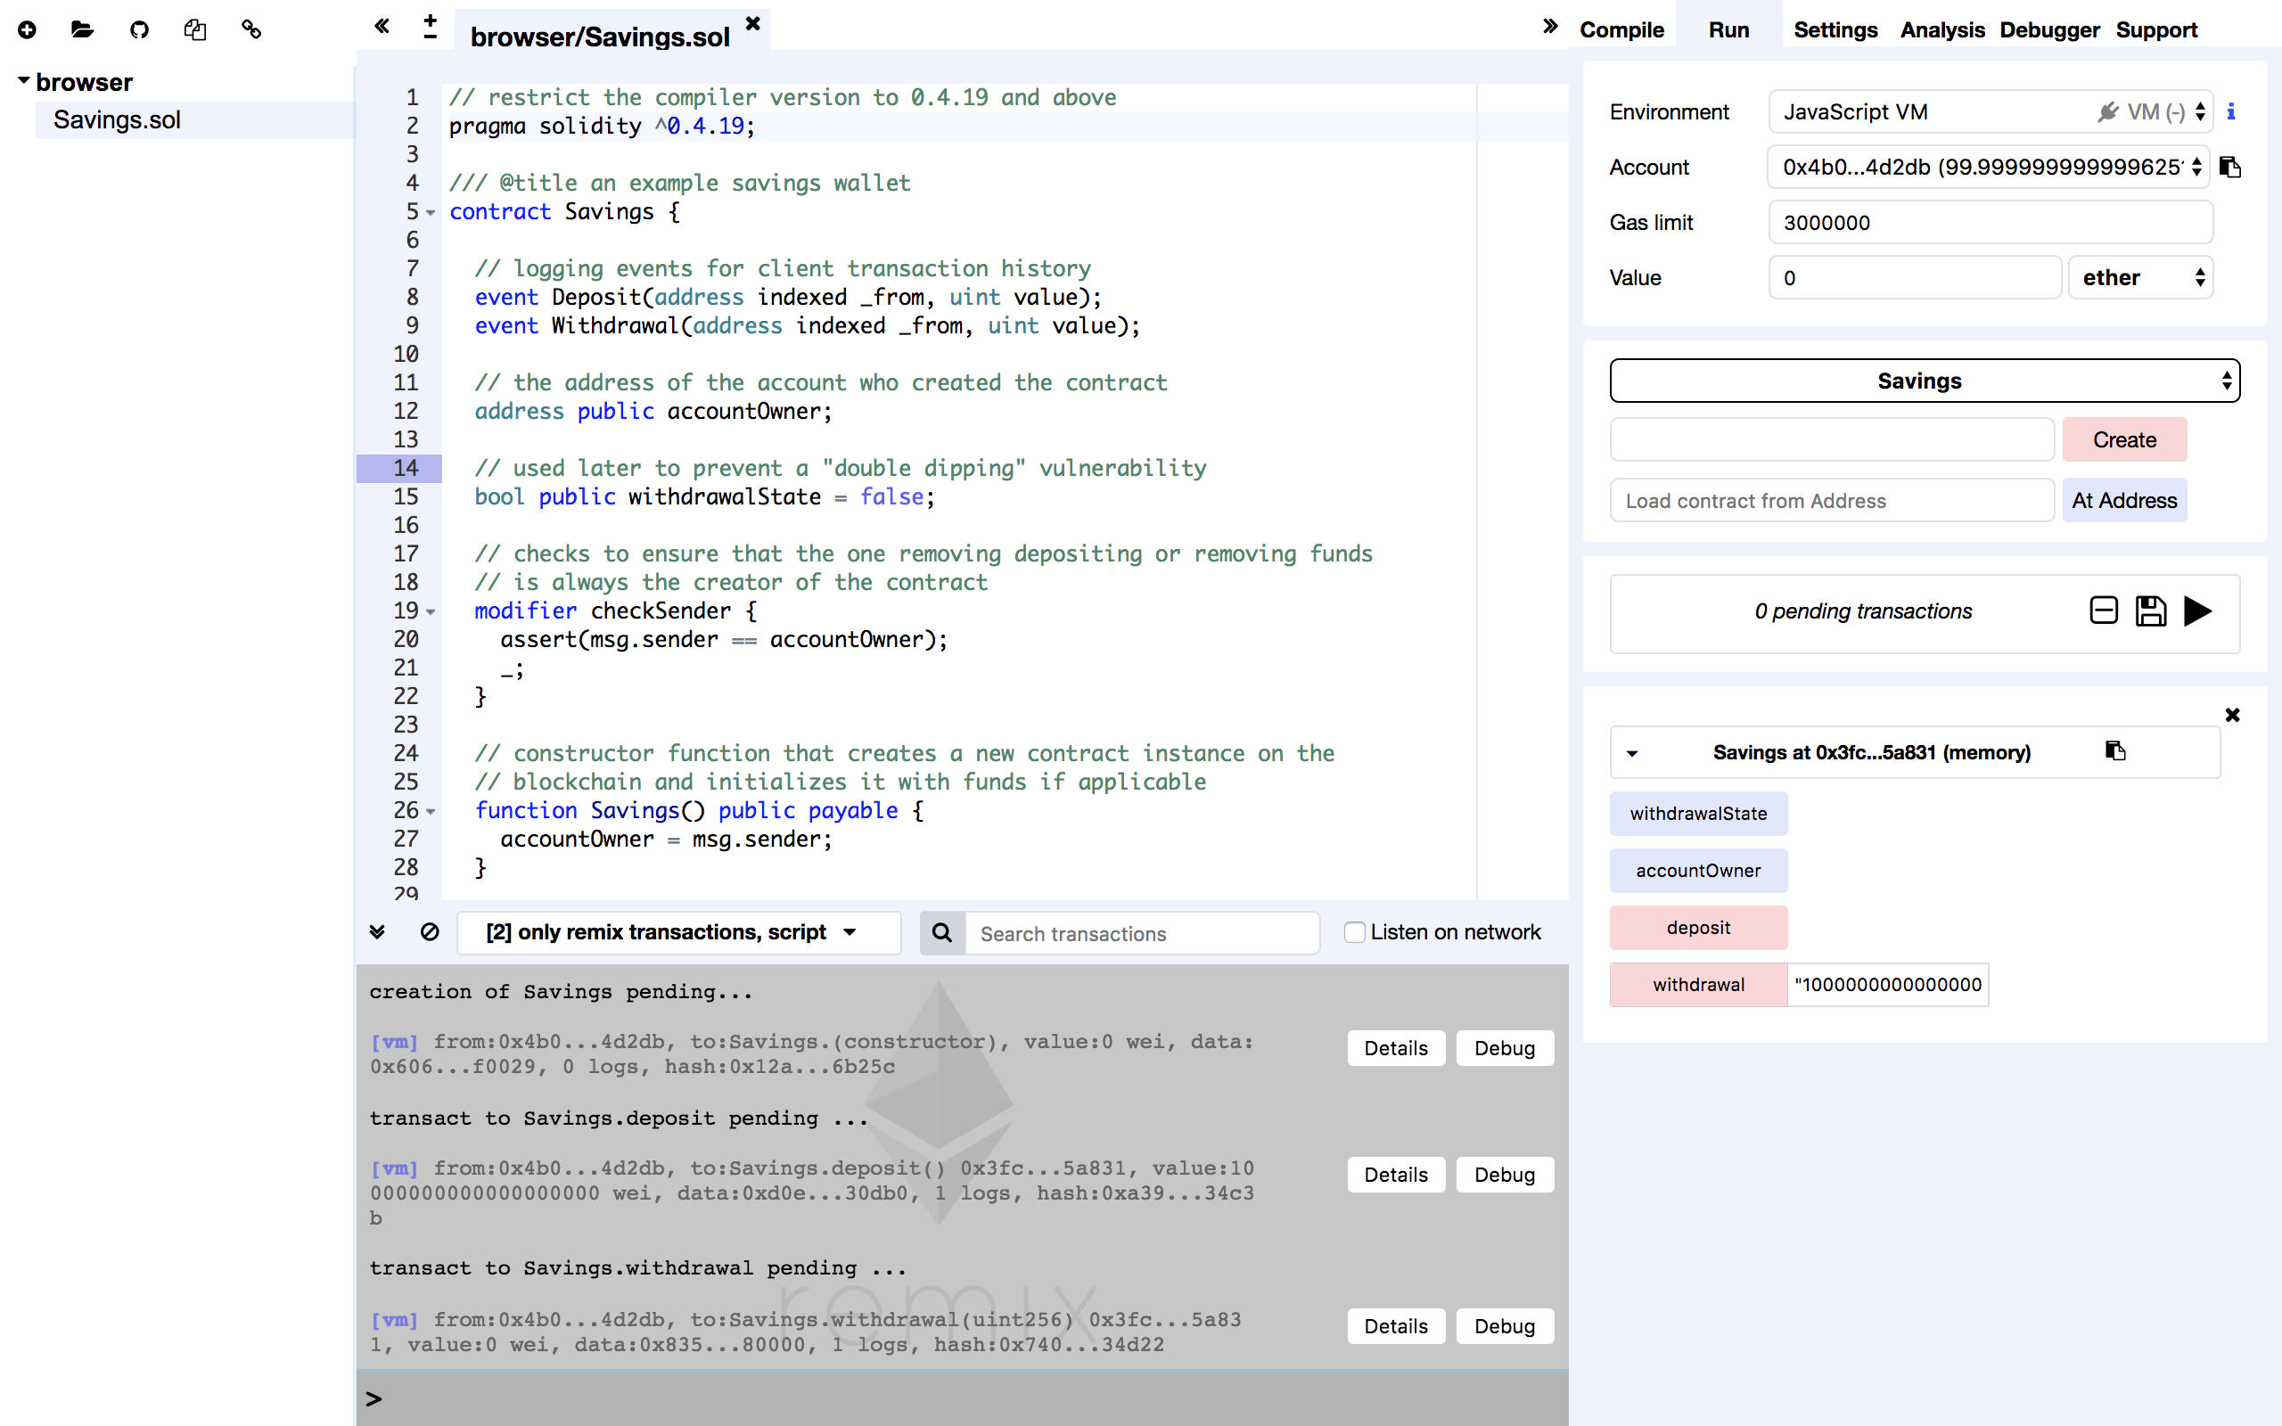Clear the terminal console with the circle-slash icon
Image resolution: width=2282 pixels, height=1426 pixels.
point(430,932)
